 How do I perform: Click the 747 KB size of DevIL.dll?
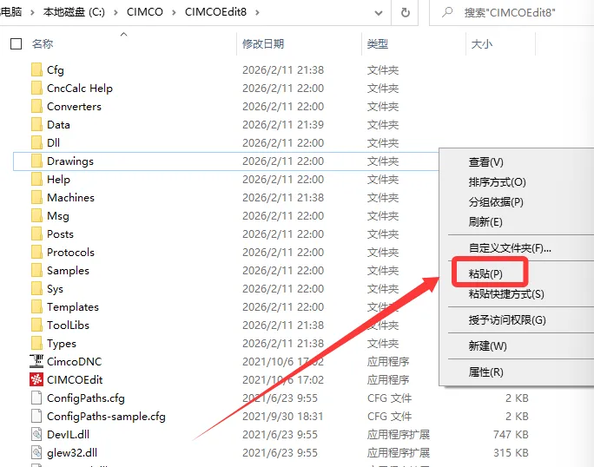point(511,434)
